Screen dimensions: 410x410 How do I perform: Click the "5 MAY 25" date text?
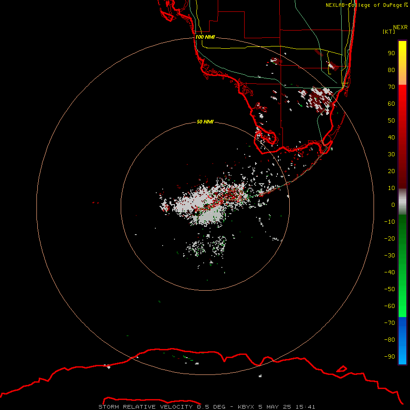coord(275,407)
